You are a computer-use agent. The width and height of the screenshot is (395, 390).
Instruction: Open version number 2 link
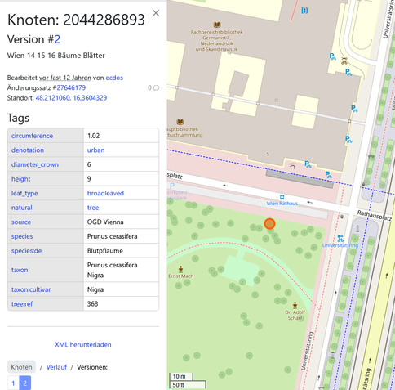click(x=57, y=39)
